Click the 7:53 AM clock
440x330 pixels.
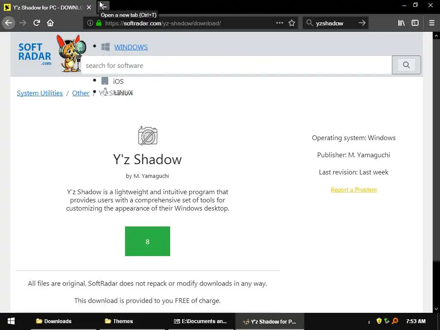tap(416, 321)
